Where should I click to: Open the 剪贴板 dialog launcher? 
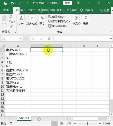point(15,32)
